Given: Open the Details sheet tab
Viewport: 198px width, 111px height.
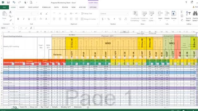Looking at the screenshot, I should (x=55, y=107).
